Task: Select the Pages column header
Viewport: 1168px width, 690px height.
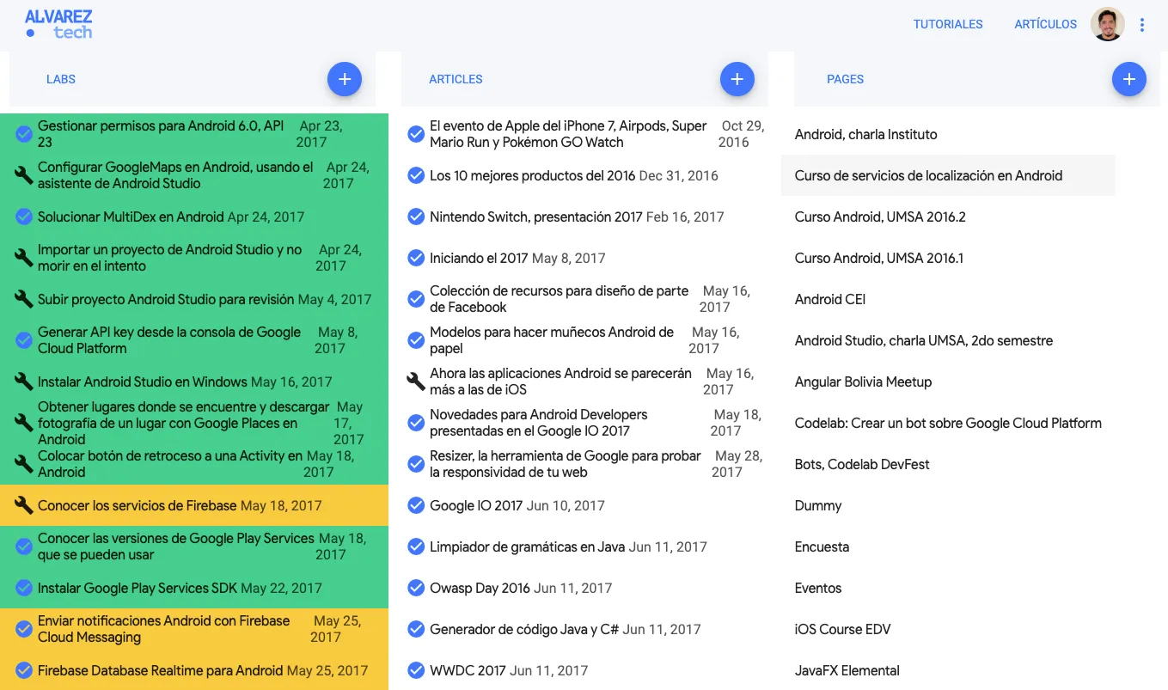Action: [845, 79]
